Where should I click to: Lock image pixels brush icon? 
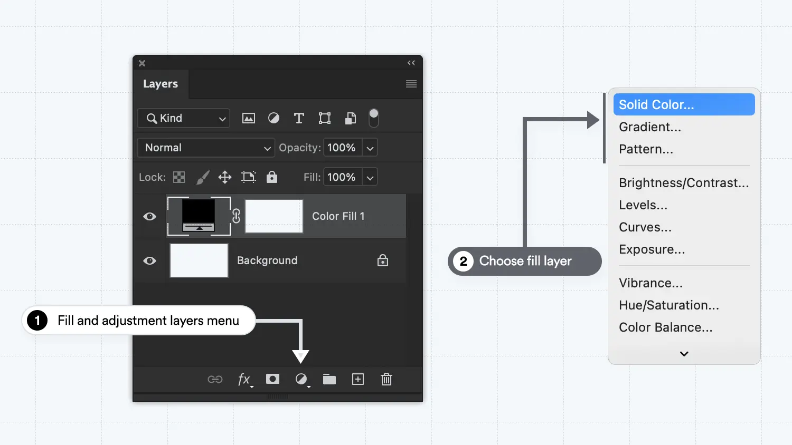[x=202, y=177]
